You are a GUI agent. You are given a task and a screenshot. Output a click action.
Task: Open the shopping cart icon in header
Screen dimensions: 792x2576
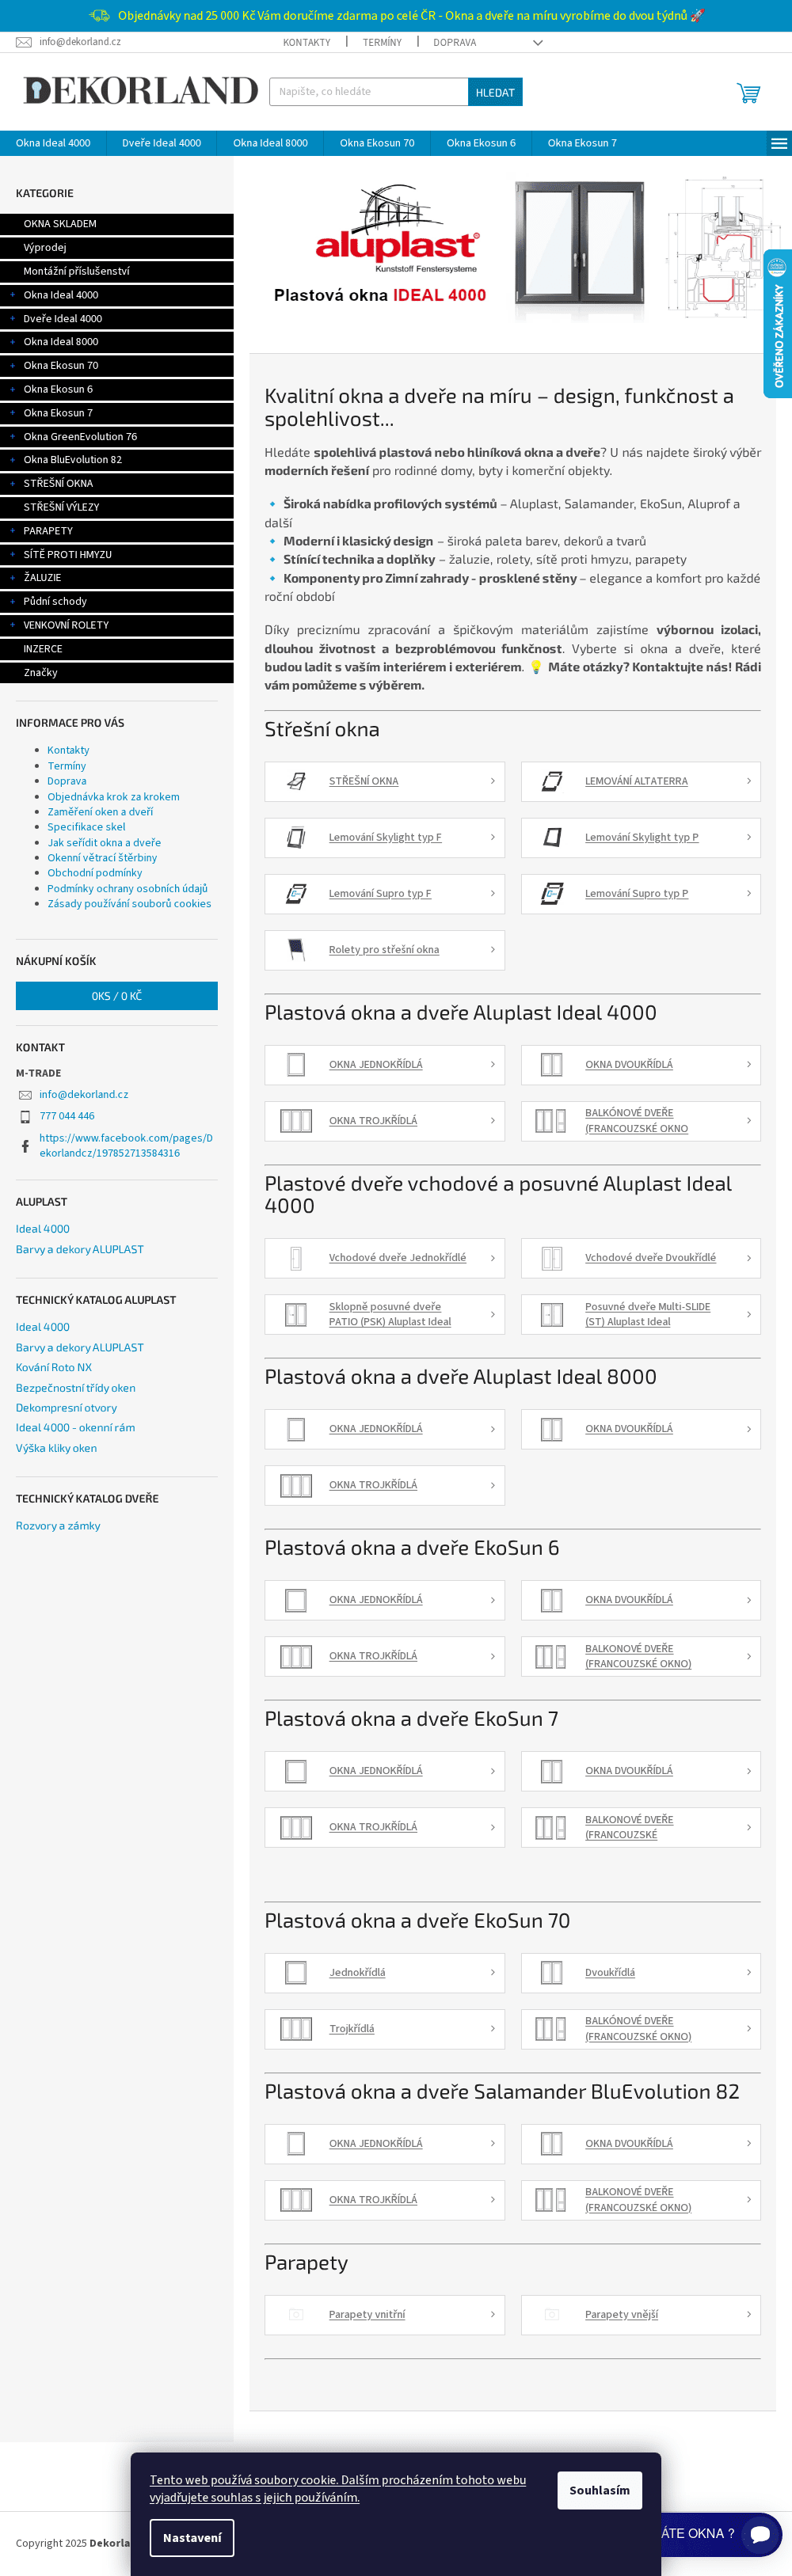pos(748,93)
